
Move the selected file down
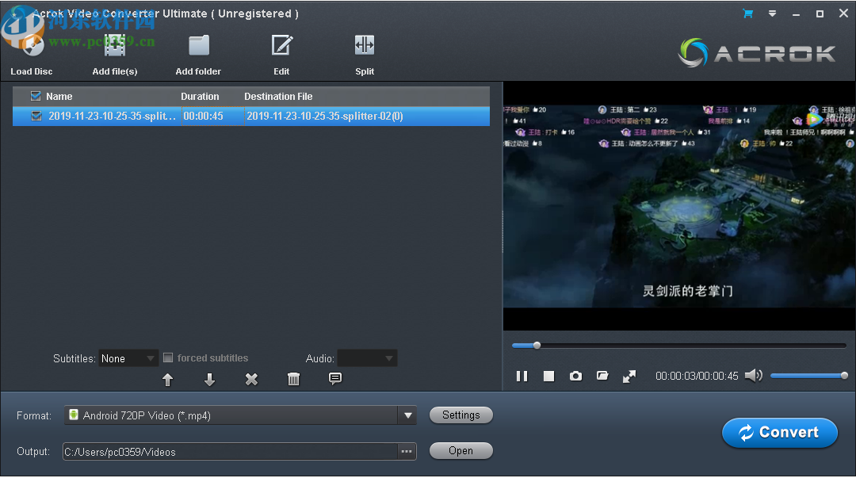tap(209, 380)
